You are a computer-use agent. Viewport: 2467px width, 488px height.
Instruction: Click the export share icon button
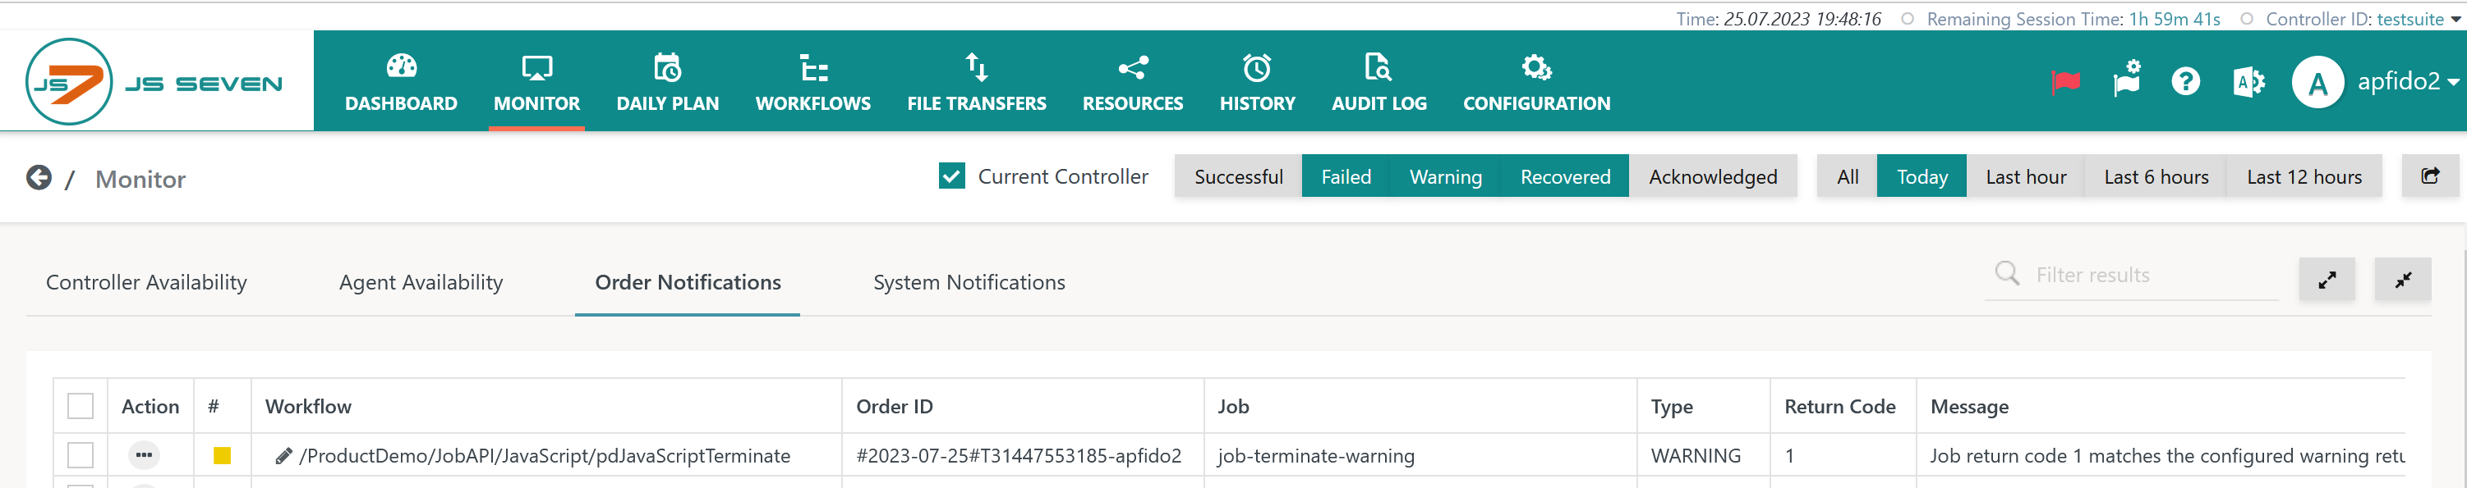click(x=2430, y=176)
